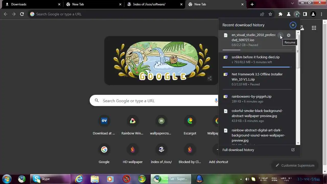Open the Google apps grid
Screen dimensions: 327x184
click(314, 28)
